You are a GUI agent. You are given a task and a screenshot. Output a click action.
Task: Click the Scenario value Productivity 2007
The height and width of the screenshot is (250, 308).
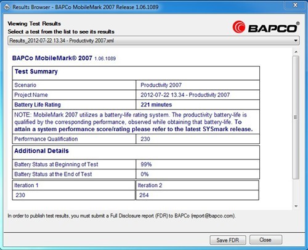[161, 85]
